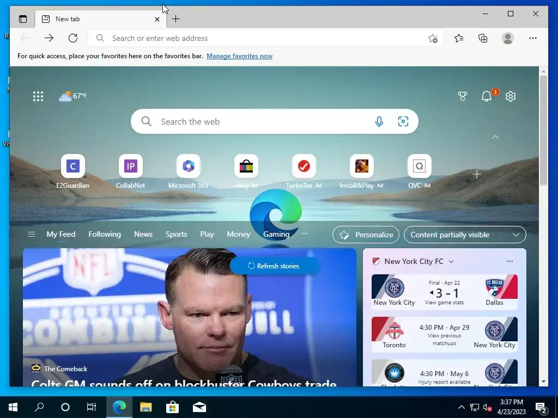Image resolution: width=558 pixels, height=418 pixels.
Task: Click the scrollbar down arrow
Action: (543, 382)
